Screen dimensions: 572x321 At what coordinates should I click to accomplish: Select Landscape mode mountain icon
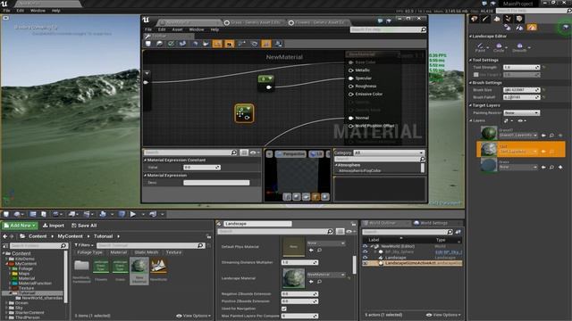497,19
